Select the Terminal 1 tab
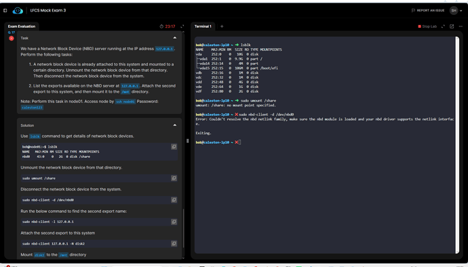Viewport: 468px width, 267px height. (203, 26)
